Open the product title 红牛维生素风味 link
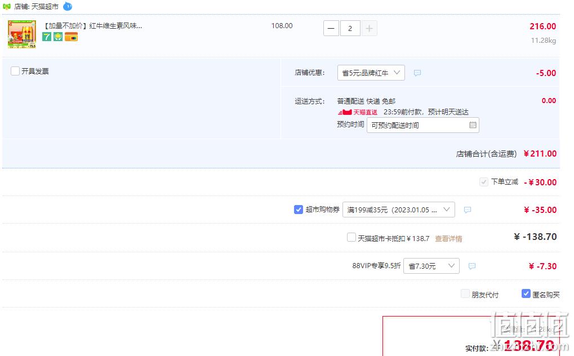This screenshot has width=574, height=356. (92, 26)
